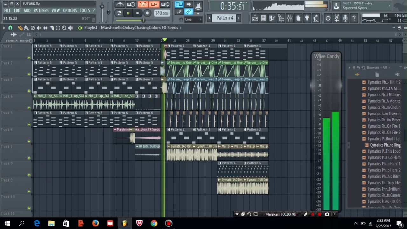Open the project picker pages icon

pos(298,18)
